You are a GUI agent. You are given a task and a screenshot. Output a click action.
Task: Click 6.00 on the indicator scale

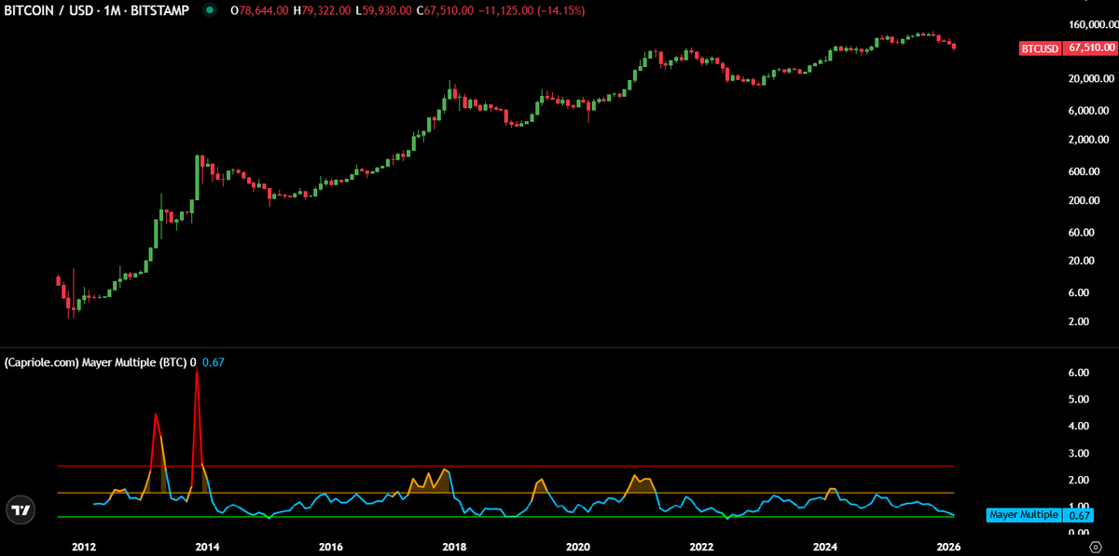[x=1078, y=372]
